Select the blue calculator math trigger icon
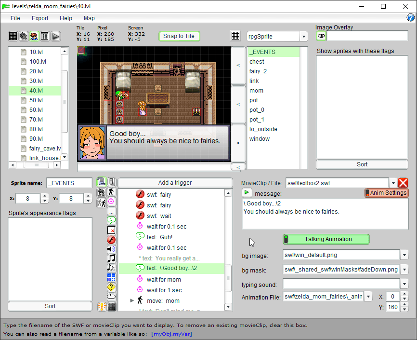Screen dimensions: 417x340 pyautogui.click(x=111, y=277)
